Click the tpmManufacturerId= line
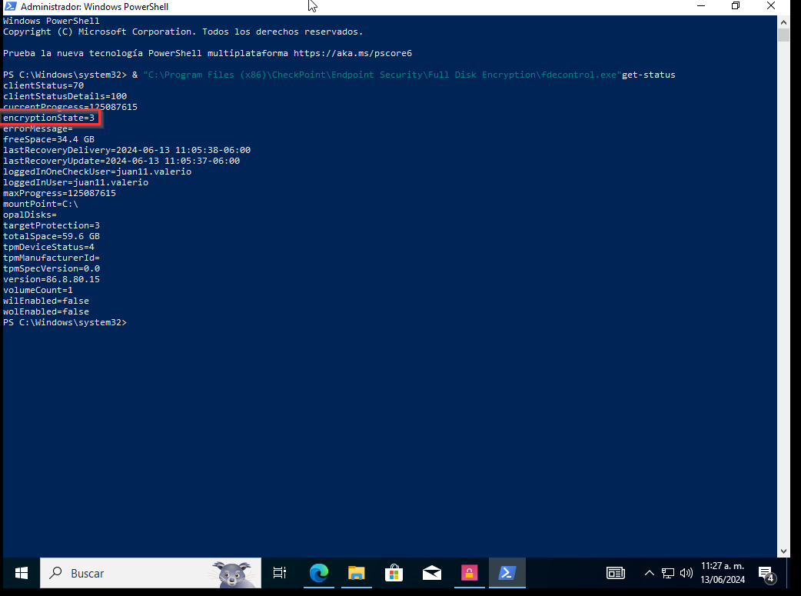Image resolution: width=801 pixels, height=596 pixels. click(51, 258)
